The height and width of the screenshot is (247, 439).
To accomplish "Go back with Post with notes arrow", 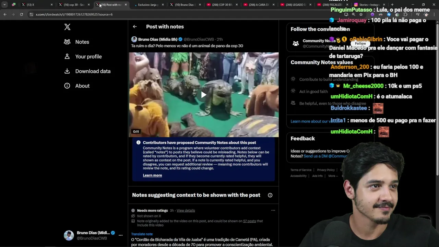I will click(135, 26).
